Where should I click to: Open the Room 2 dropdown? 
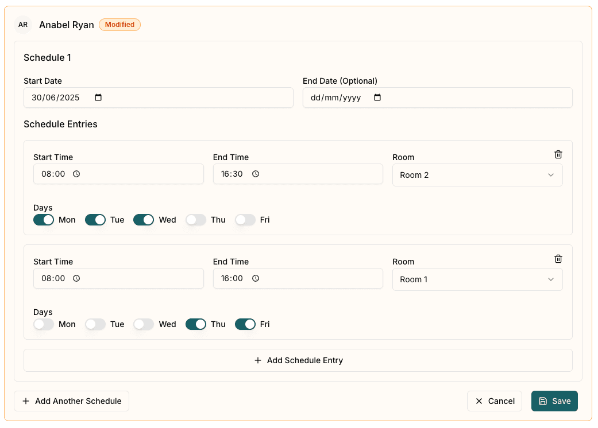pyautogui.click(x=477, y=175)
